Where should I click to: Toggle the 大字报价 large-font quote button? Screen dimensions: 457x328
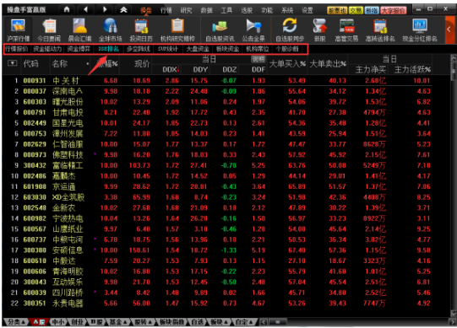pyautogui.click(x=394, y=10)
